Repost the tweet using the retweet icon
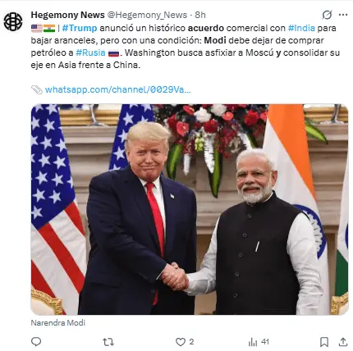 pos(108,342)
